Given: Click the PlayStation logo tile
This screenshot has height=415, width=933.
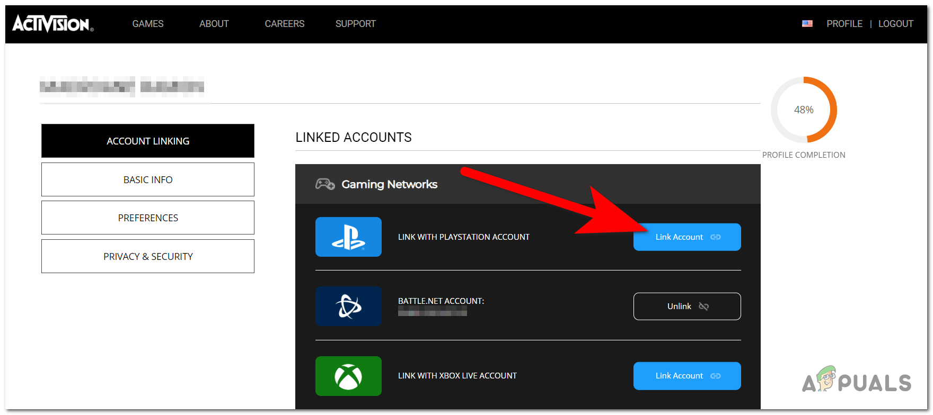Looking at the screenshot, I should [348, 237].
